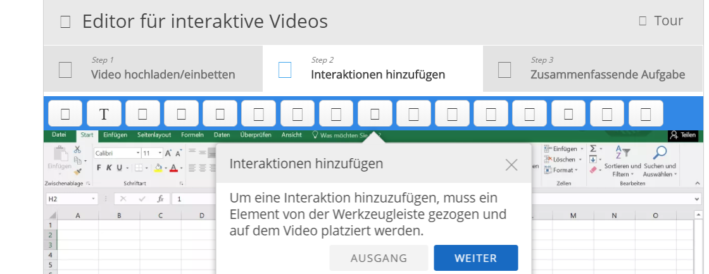Click the AutoSum sigma icon

593,149
